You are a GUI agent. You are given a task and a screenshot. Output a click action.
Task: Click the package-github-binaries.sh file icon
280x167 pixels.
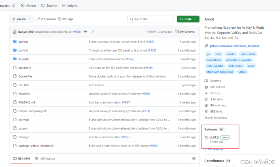[15, 146]
